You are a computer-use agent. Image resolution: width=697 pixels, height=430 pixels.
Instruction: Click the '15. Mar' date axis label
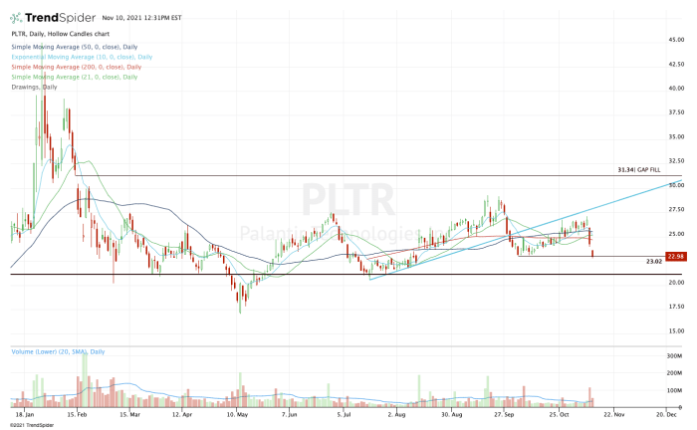click(129, 415)
